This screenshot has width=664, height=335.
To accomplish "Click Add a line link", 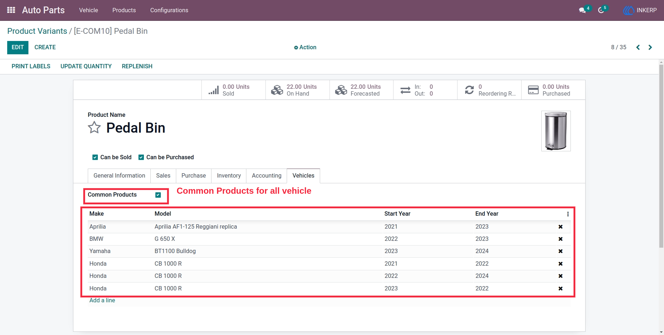I will pyautogui.click(x=102, y=300).
